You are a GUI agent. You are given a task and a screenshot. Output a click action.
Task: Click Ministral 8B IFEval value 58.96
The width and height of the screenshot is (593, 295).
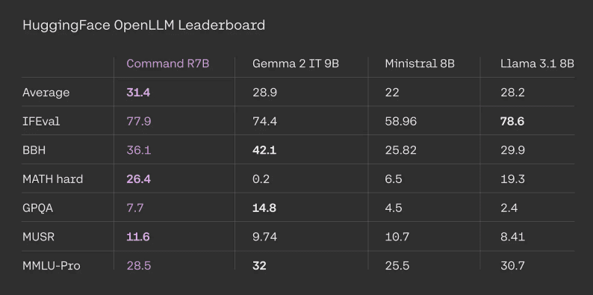click(x=401, y=122)
